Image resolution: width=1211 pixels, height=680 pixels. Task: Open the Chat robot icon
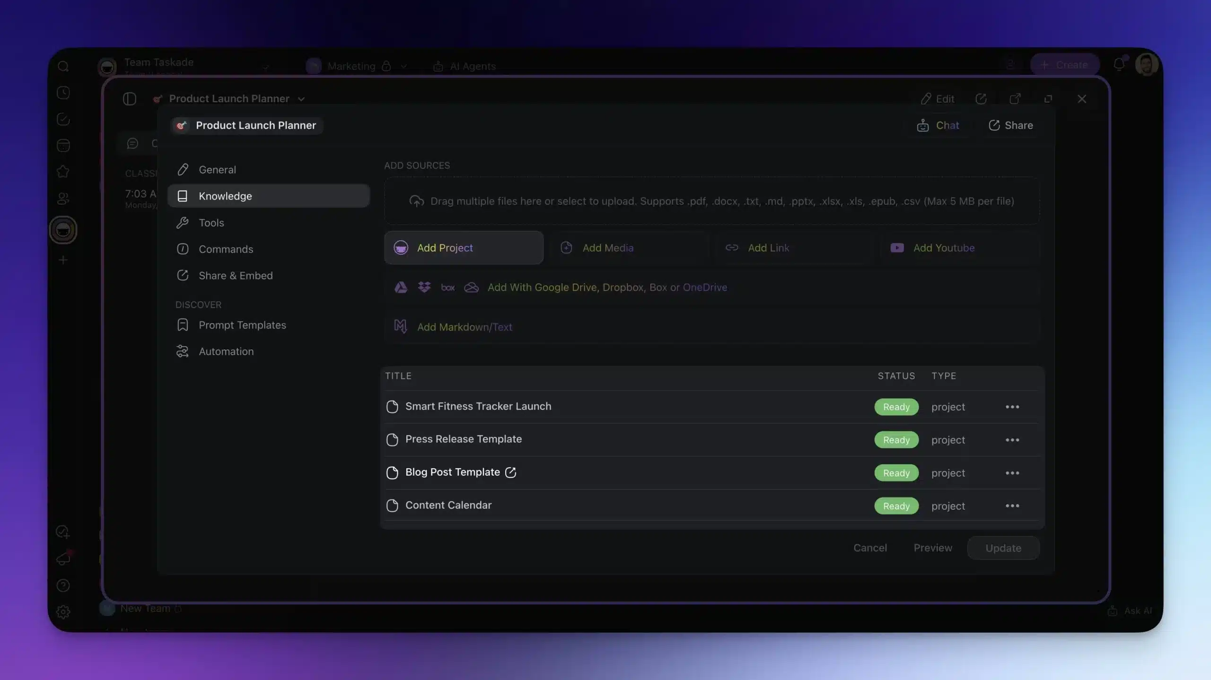click(923, 125)
